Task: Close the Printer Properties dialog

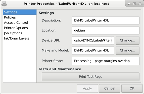Action: click(x=140, y=4)
